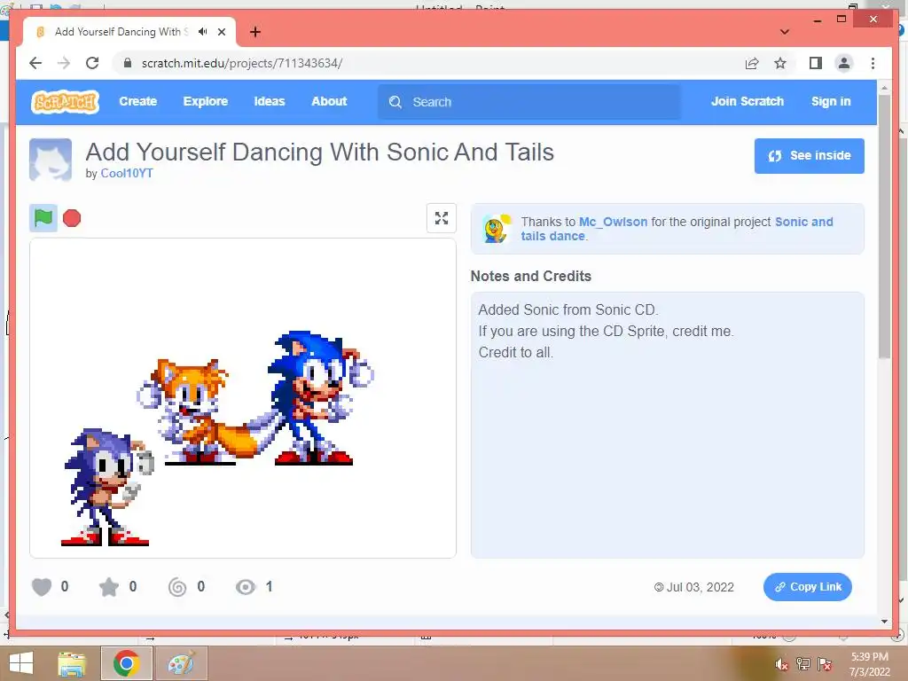The image size is (908, 681).
Task: Click the taskbar clock 5:39 PM
Action: coord(869,657)
